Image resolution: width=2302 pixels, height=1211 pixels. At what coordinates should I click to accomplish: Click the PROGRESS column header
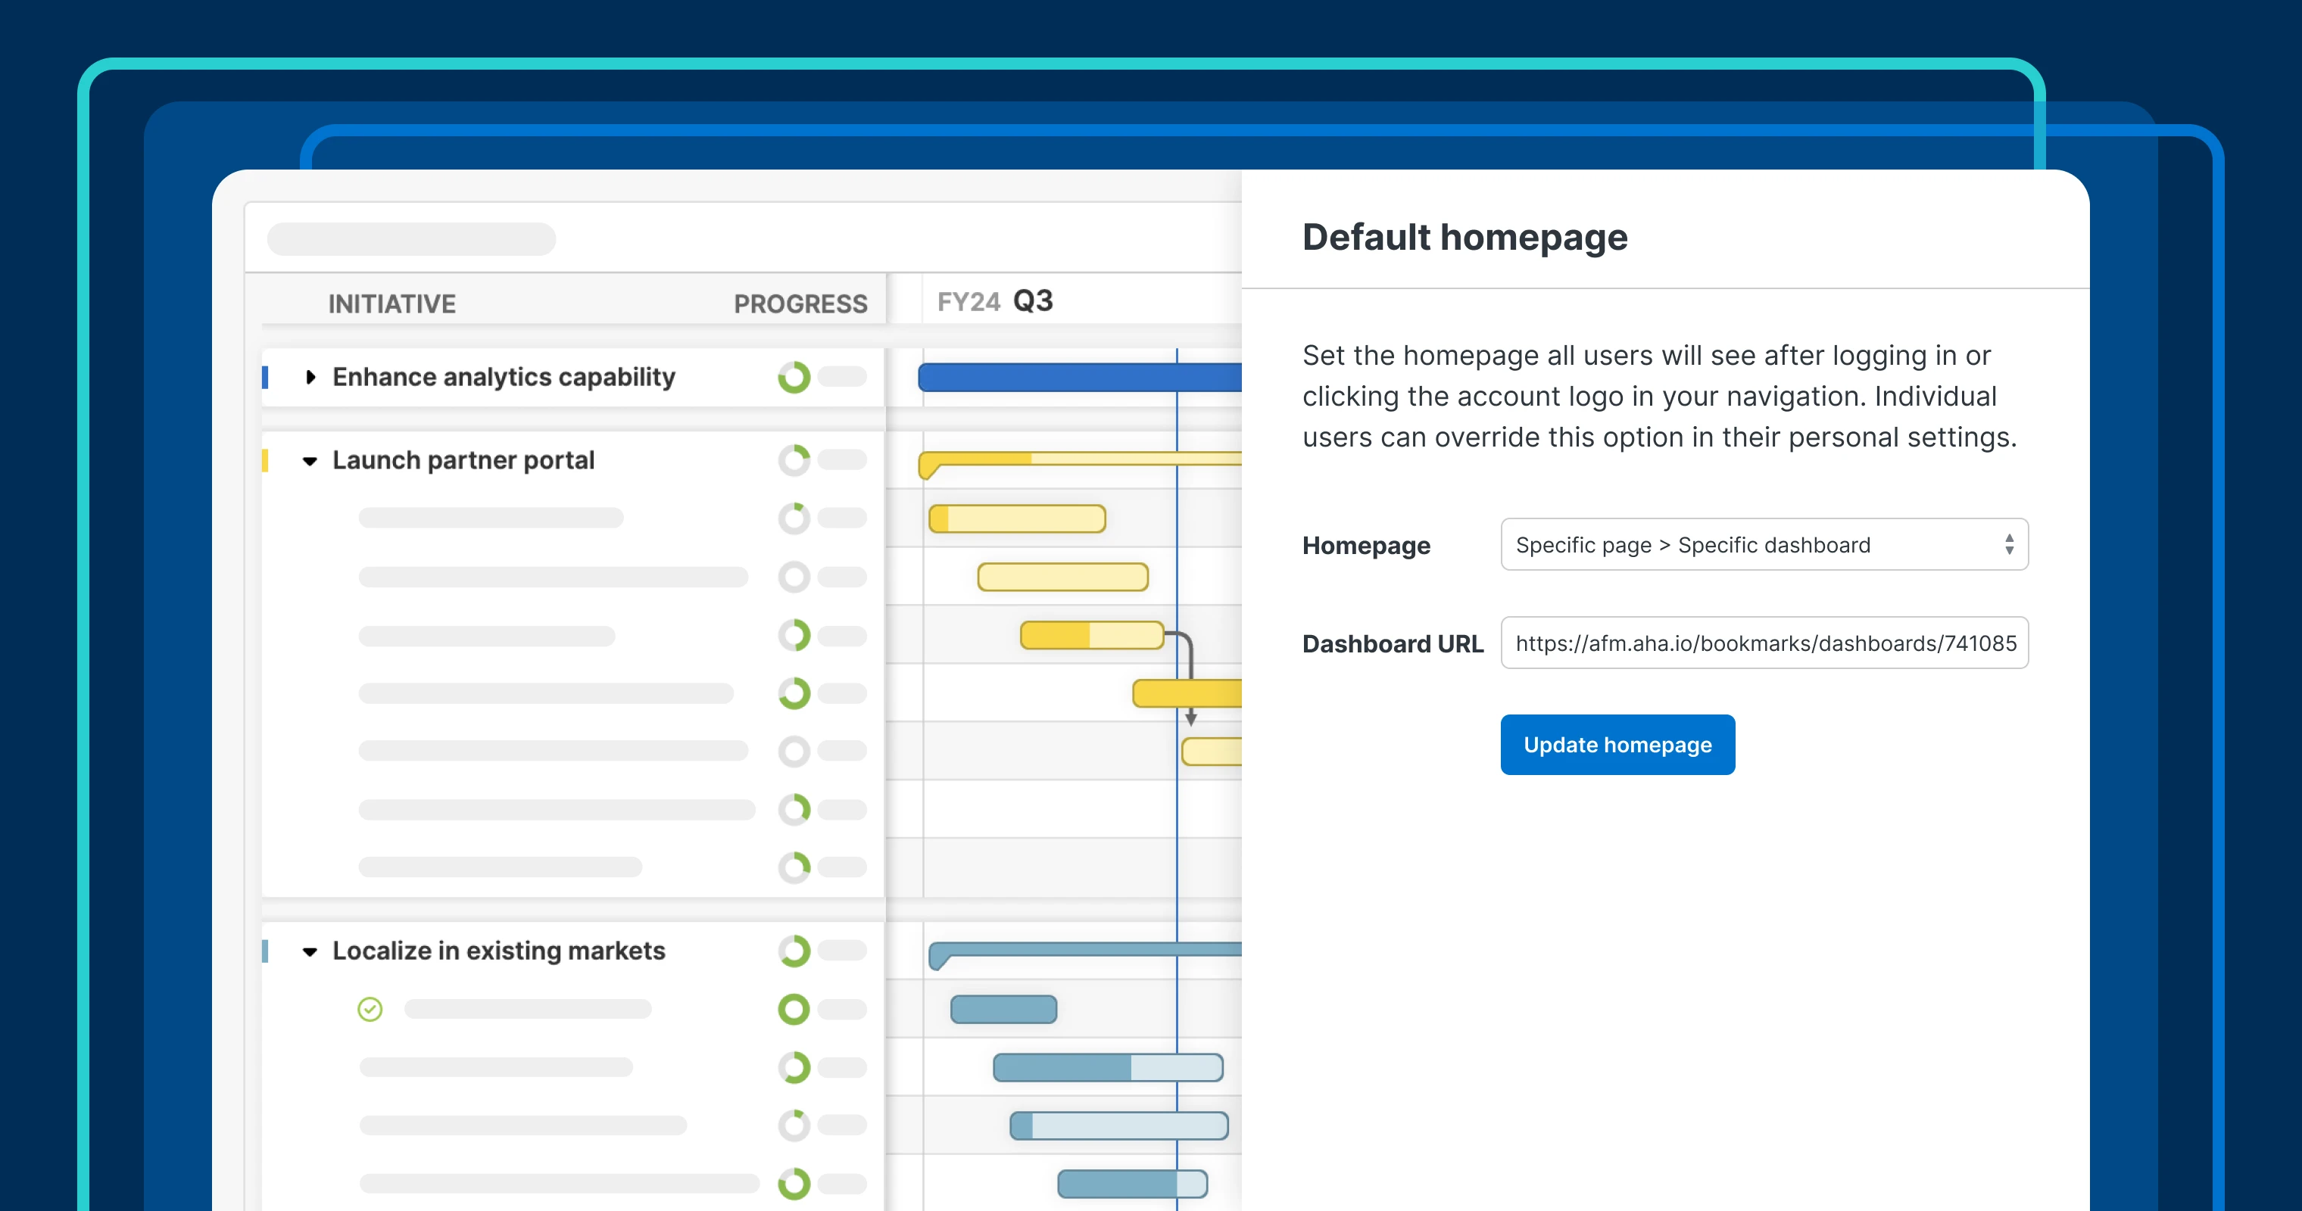coord(800,304)
